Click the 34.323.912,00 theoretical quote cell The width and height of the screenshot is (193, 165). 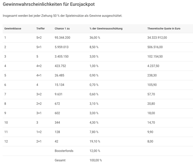(157, 38)
